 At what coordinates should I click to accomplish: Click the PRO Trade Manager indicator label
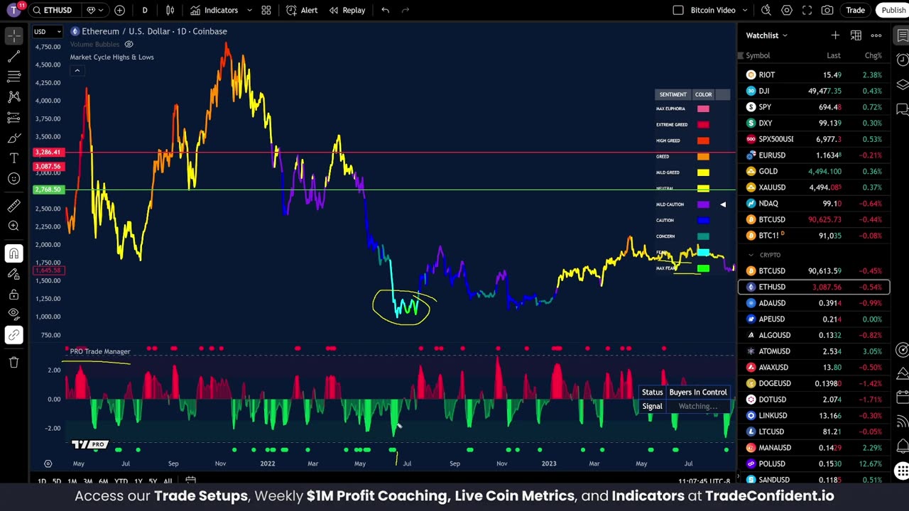coord(100,351)
